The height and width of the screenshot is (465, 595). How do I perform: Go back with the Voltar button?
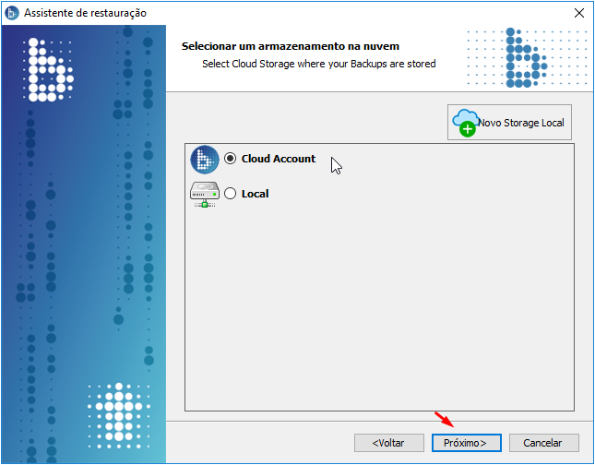(389, 443)
